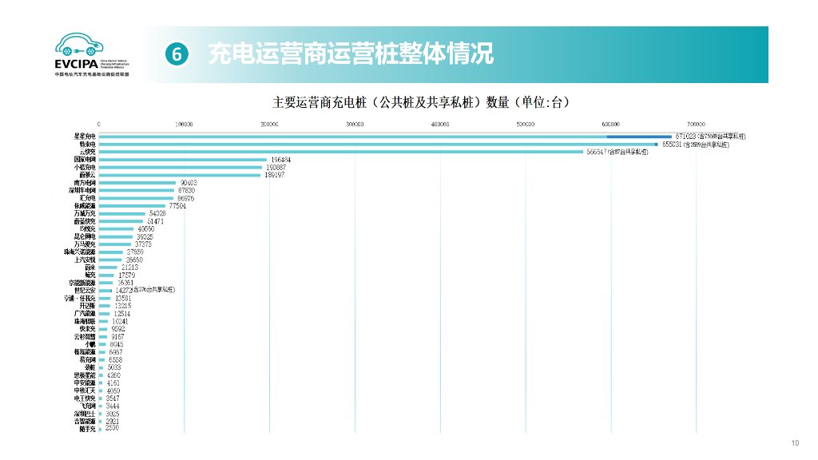
Task: Select the 随手充 bar at the chart bottom
Action: pyautogui.click(x=102, y=429)
